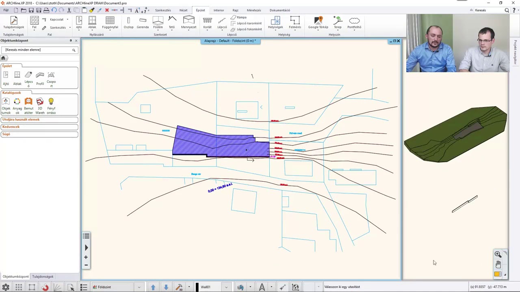Click the Undo arrow icon
Image resolution: width=520 pixels, height=292 pixels.
(54, 10)
